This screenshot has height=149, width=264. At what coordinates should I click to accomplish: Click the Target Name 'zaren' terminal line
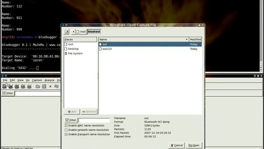pos(23,60)
